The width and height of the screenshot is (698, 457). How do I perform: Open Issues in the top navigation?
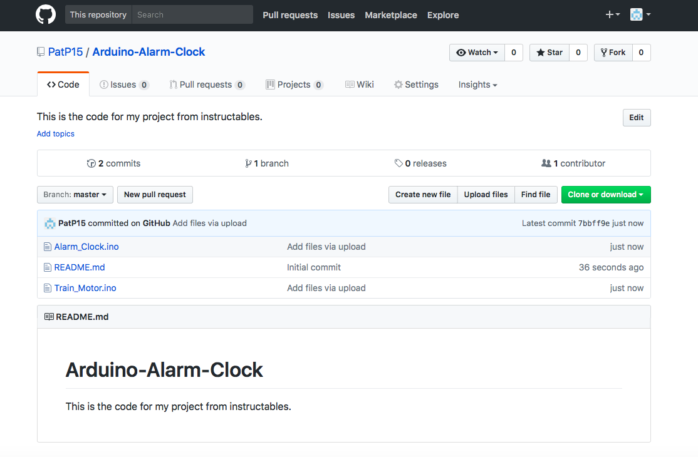point(341,15)
